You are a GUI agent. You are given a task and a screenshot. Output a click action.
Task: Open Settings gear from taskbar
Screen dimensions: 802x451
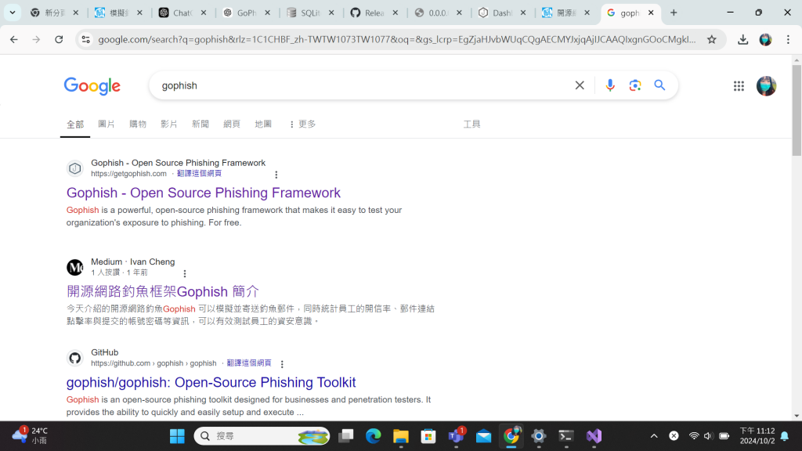(x=539, y=436)
